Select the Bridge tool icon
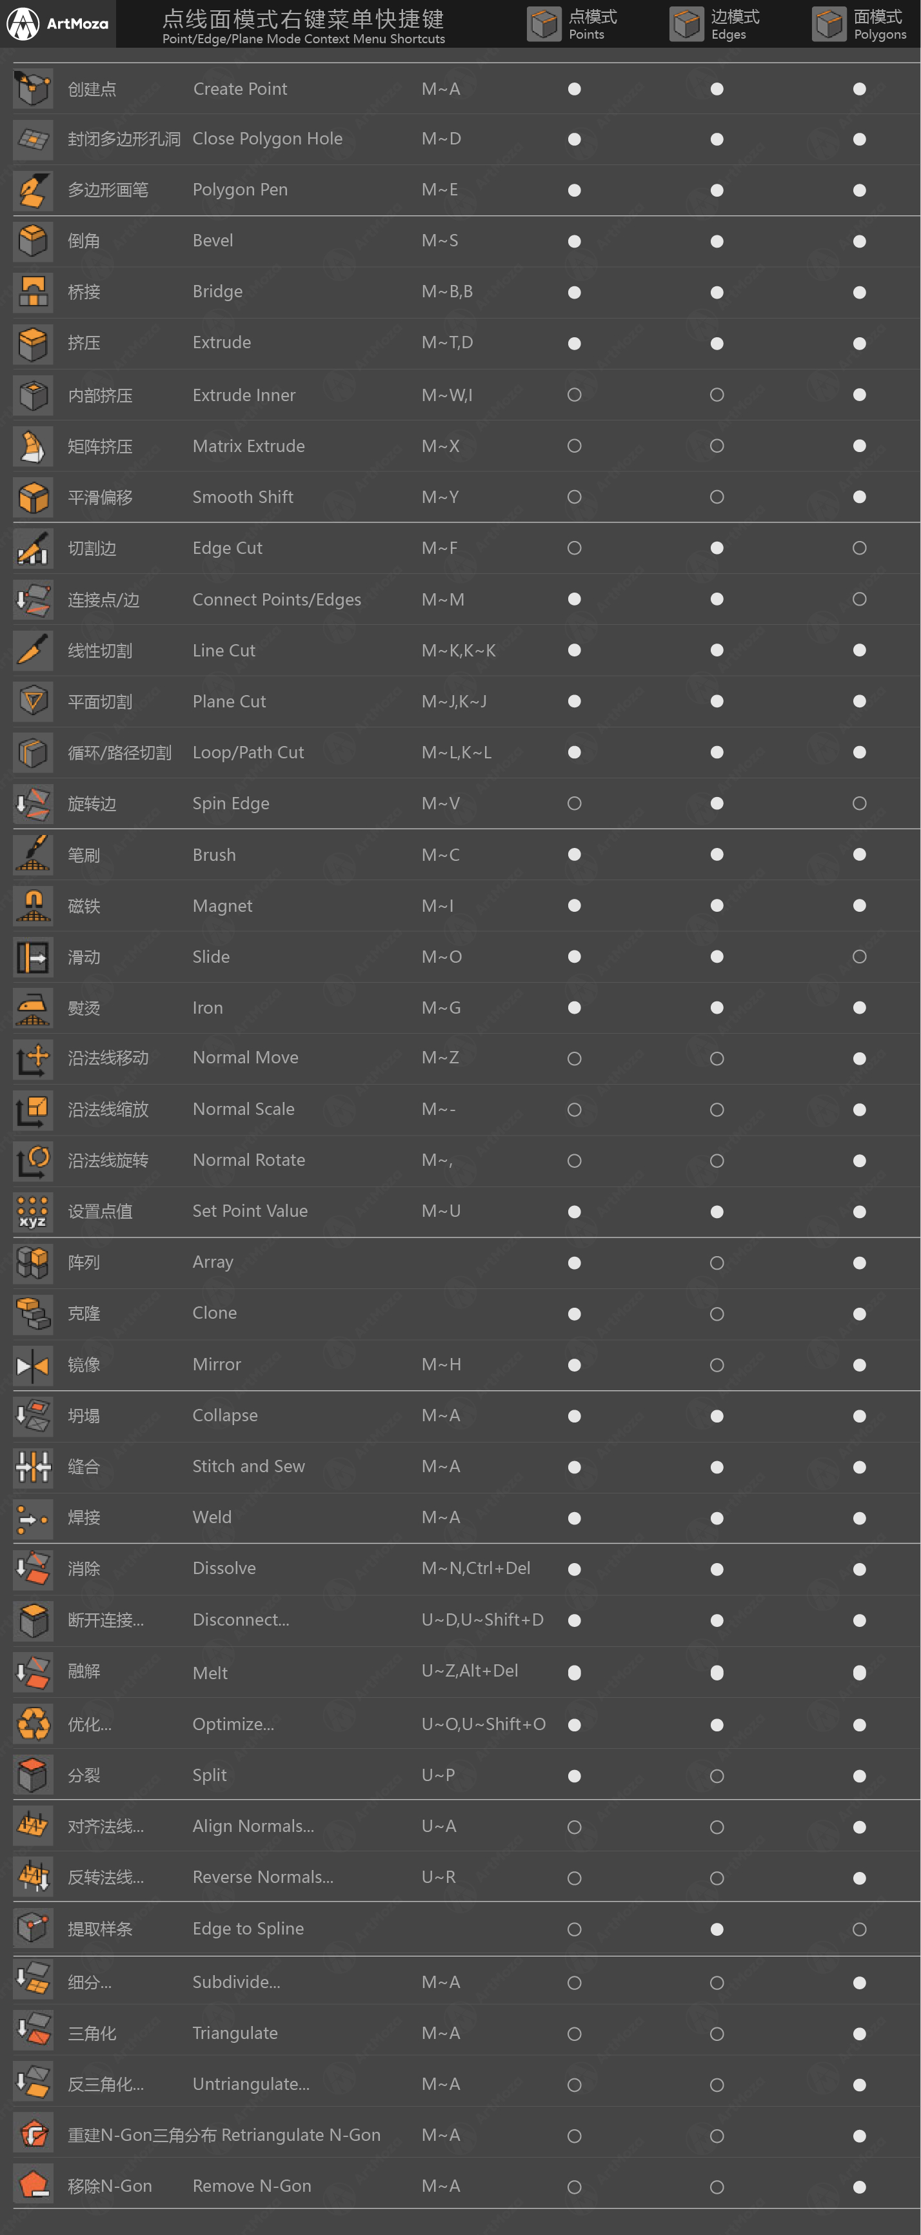This screenshot has width=921, height=2235. (x=33, y=291)
